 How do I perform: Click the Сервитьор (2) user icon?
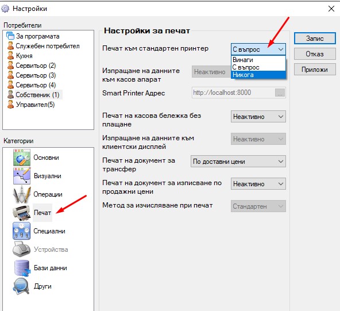10,66
